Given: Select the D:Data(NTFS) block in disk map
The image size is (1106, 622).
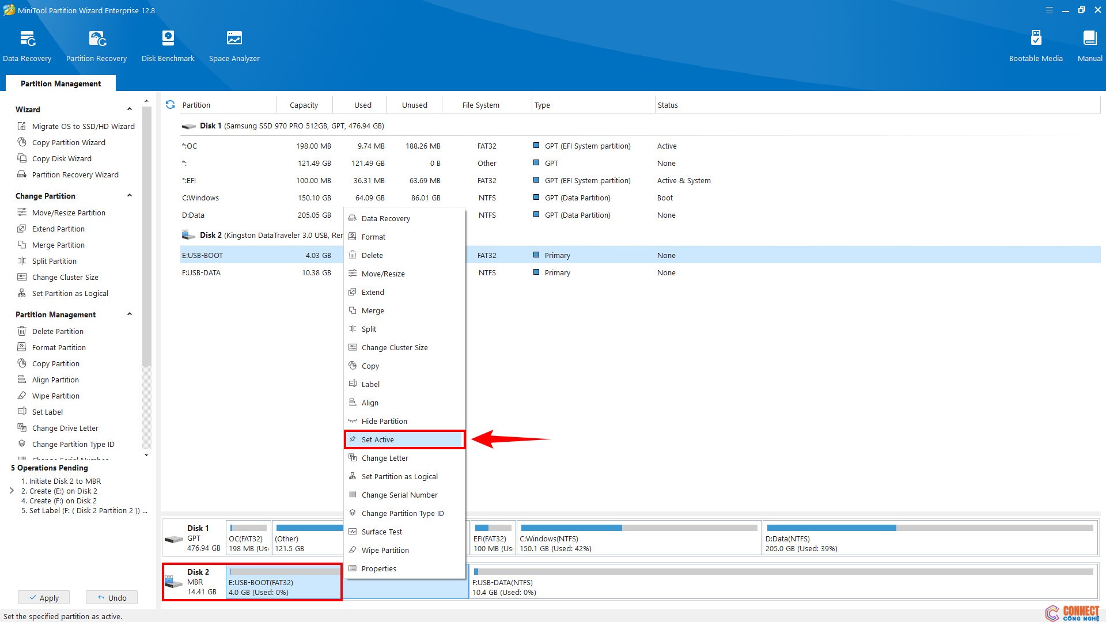Looking at the screenshot, I should point(930,537).
